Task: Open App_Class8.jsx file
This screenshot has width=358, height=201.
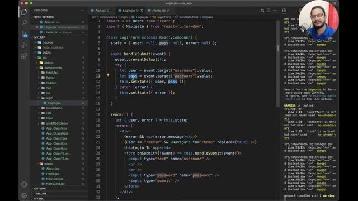Action: (56, 143)
